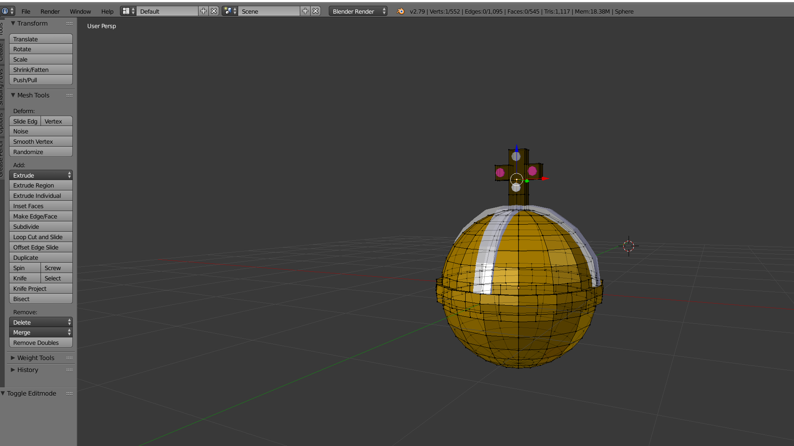The image size is (794, 446).
Task: Delete the current Scene with X icon
Action: click(x=316, y=11)
